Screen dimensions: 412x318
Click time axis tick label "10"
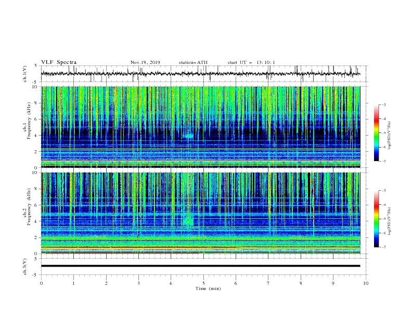366,283
